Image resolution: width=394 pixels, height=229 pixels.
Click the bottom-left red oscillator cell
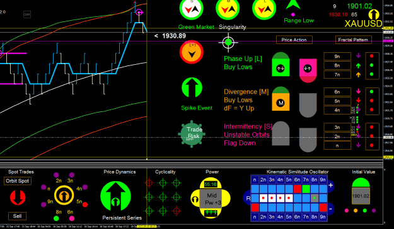[255, 208]
